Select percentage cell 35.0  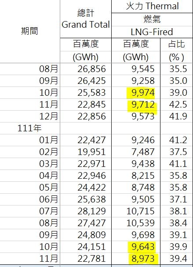(178, 81)
